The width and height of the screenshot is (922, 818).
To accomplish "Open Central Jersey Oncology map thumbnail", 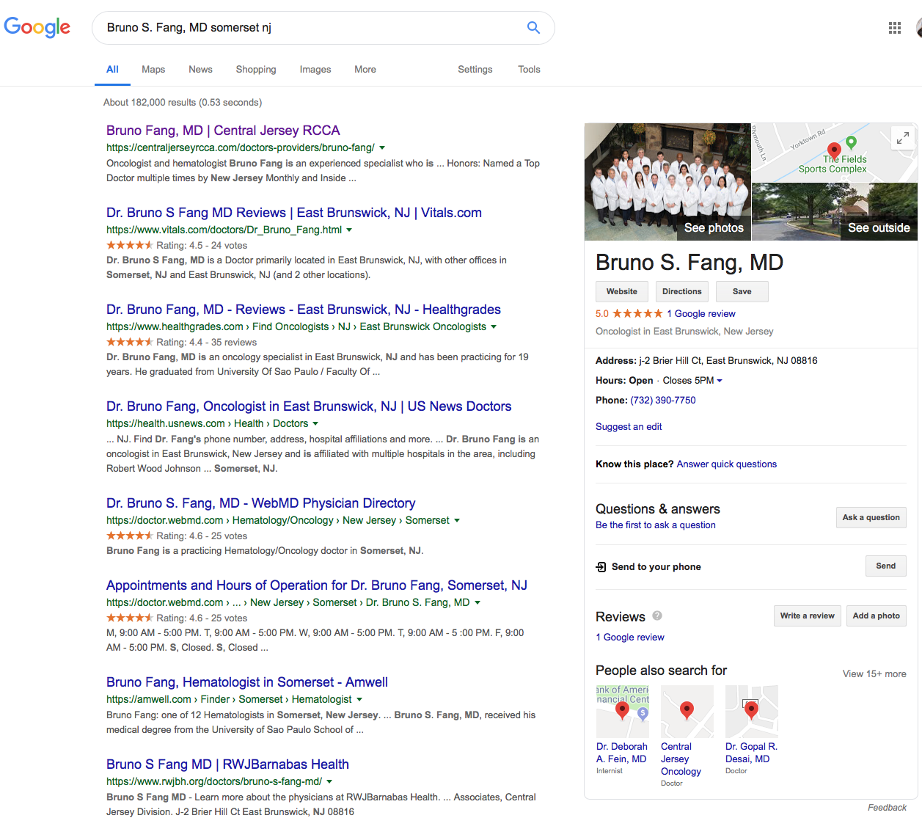I will [x=687, y=712].
